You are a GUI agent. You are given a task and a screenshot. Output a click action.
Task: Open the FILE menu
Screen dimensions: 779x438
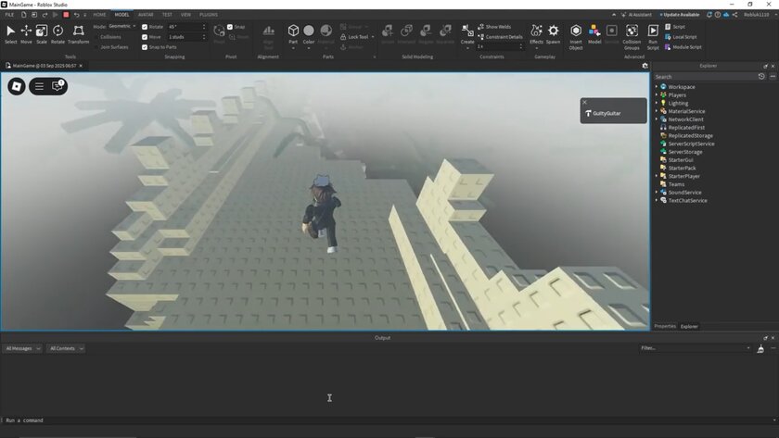(x=9, y=15)
